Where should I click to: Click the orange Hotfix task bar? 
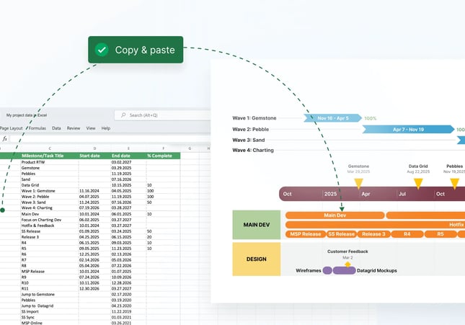pyautogui.click(x=375, y=225)
